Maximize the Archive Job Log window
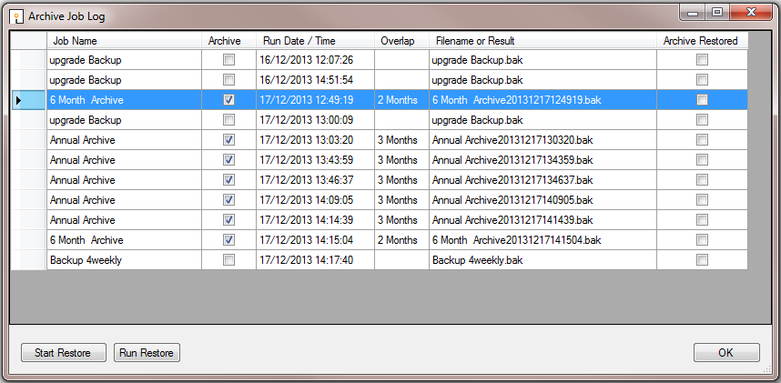The height and width of the screenshot is (383, 781). point(717,12)
